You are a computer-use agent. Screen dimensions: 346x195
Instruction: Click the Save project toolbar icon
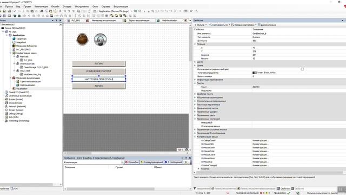(x=4, y=11)
